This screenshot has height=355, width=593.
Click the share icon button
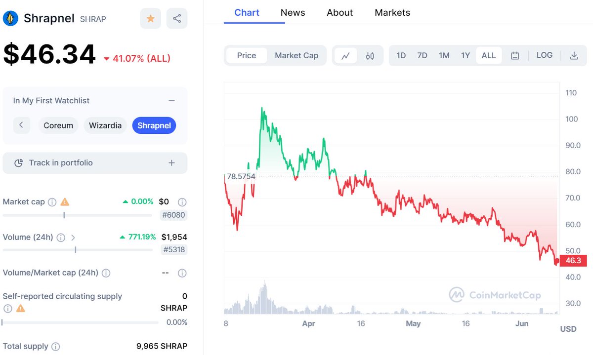[x=177, y=19]
